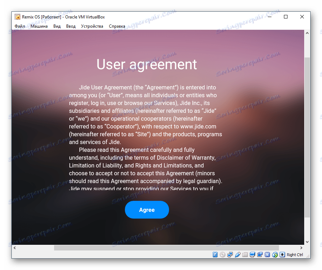322x270 pixels.
Task: Open the Устройства menu
Action: [x=92, y=26]
